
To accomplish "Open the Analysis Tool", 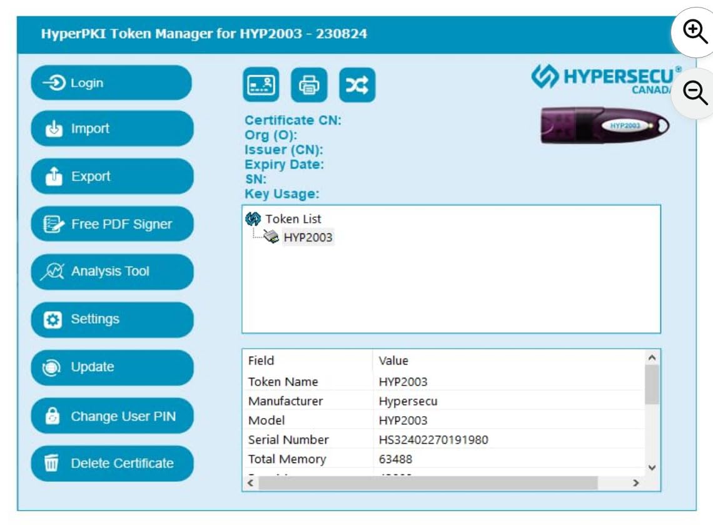I will click(112, 272).
